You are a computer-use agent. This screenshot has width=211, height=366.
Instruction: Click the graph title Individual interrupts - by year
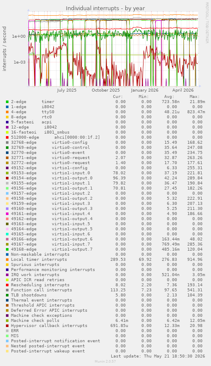click(x=105, y=8)
